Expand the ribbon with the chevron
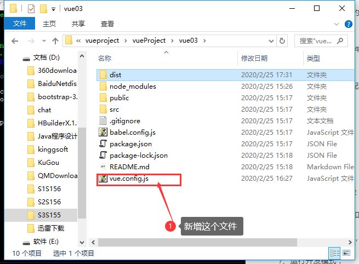This screenshot has height=264, width=359. point(337,24)
